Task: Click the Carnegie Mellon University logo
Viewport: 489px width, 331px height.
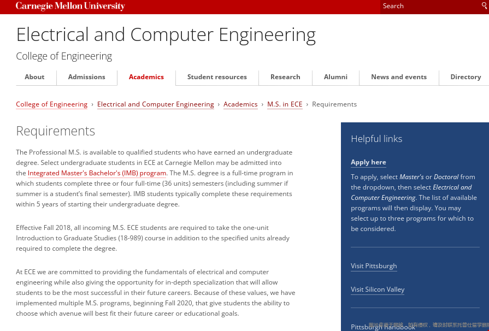Action: 70,6
